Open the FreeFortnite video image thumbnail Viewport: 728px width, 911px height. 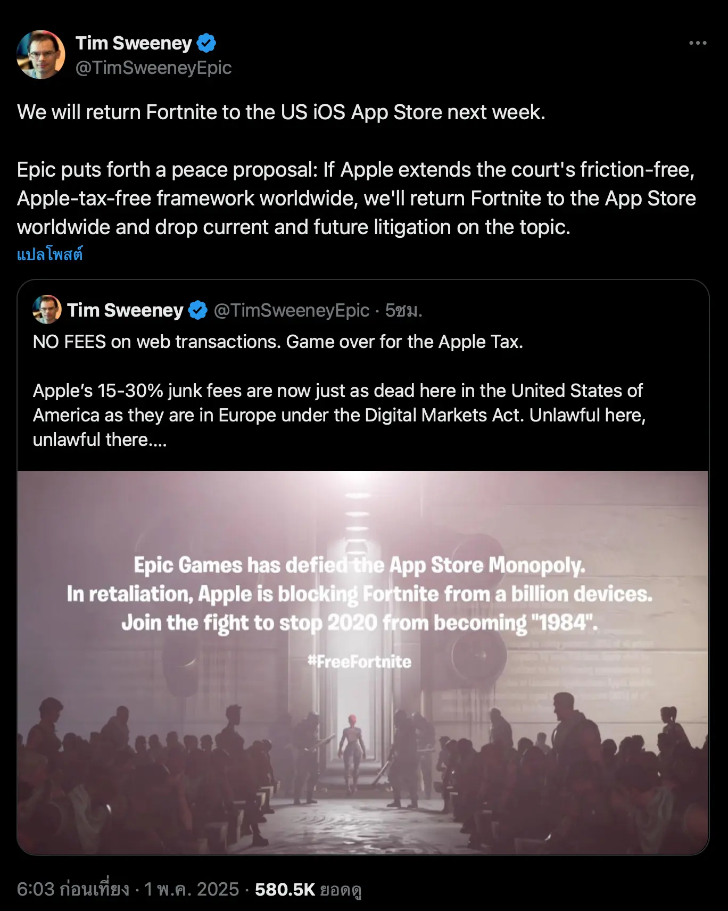[x=363, y=662]
